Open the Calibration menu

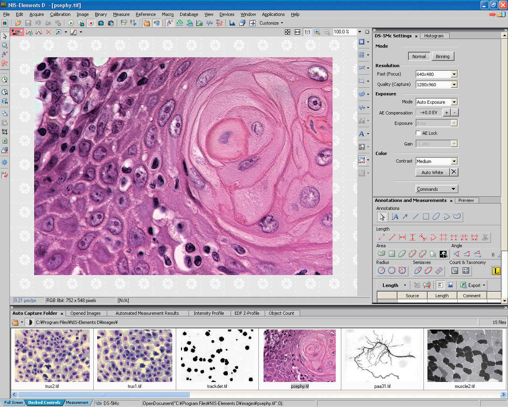click(60, 14)
